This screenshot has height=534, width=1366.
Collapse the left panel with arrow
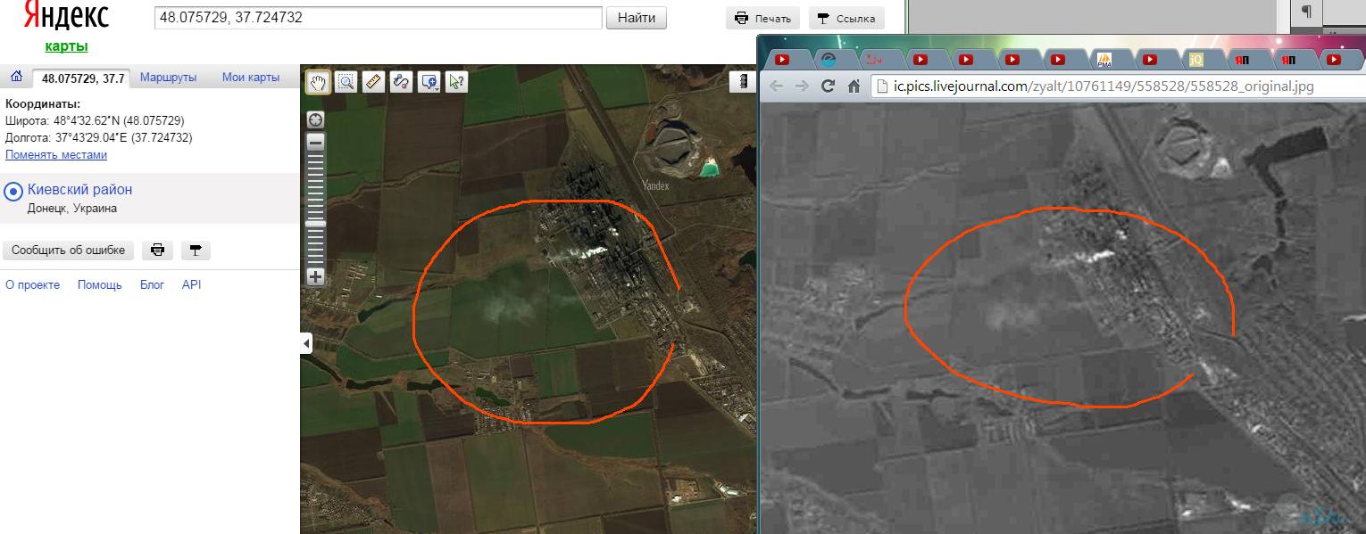click(x=306, y=342)
